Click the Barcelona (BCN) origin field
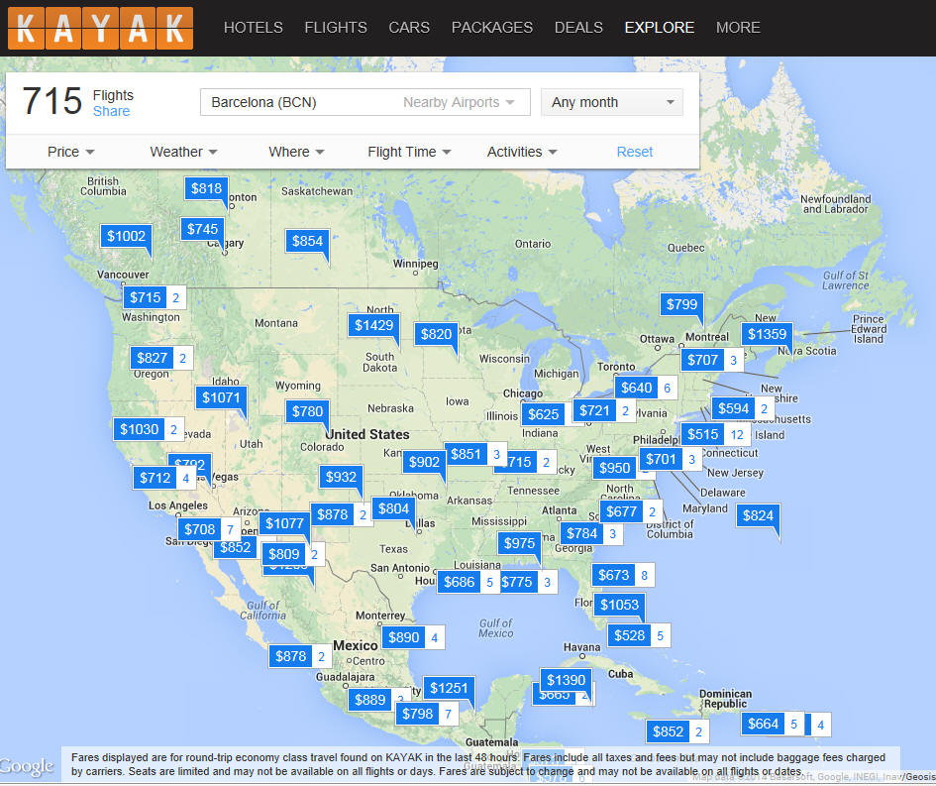Viewport: 936px width, 786px height. [x=298, y=102]
